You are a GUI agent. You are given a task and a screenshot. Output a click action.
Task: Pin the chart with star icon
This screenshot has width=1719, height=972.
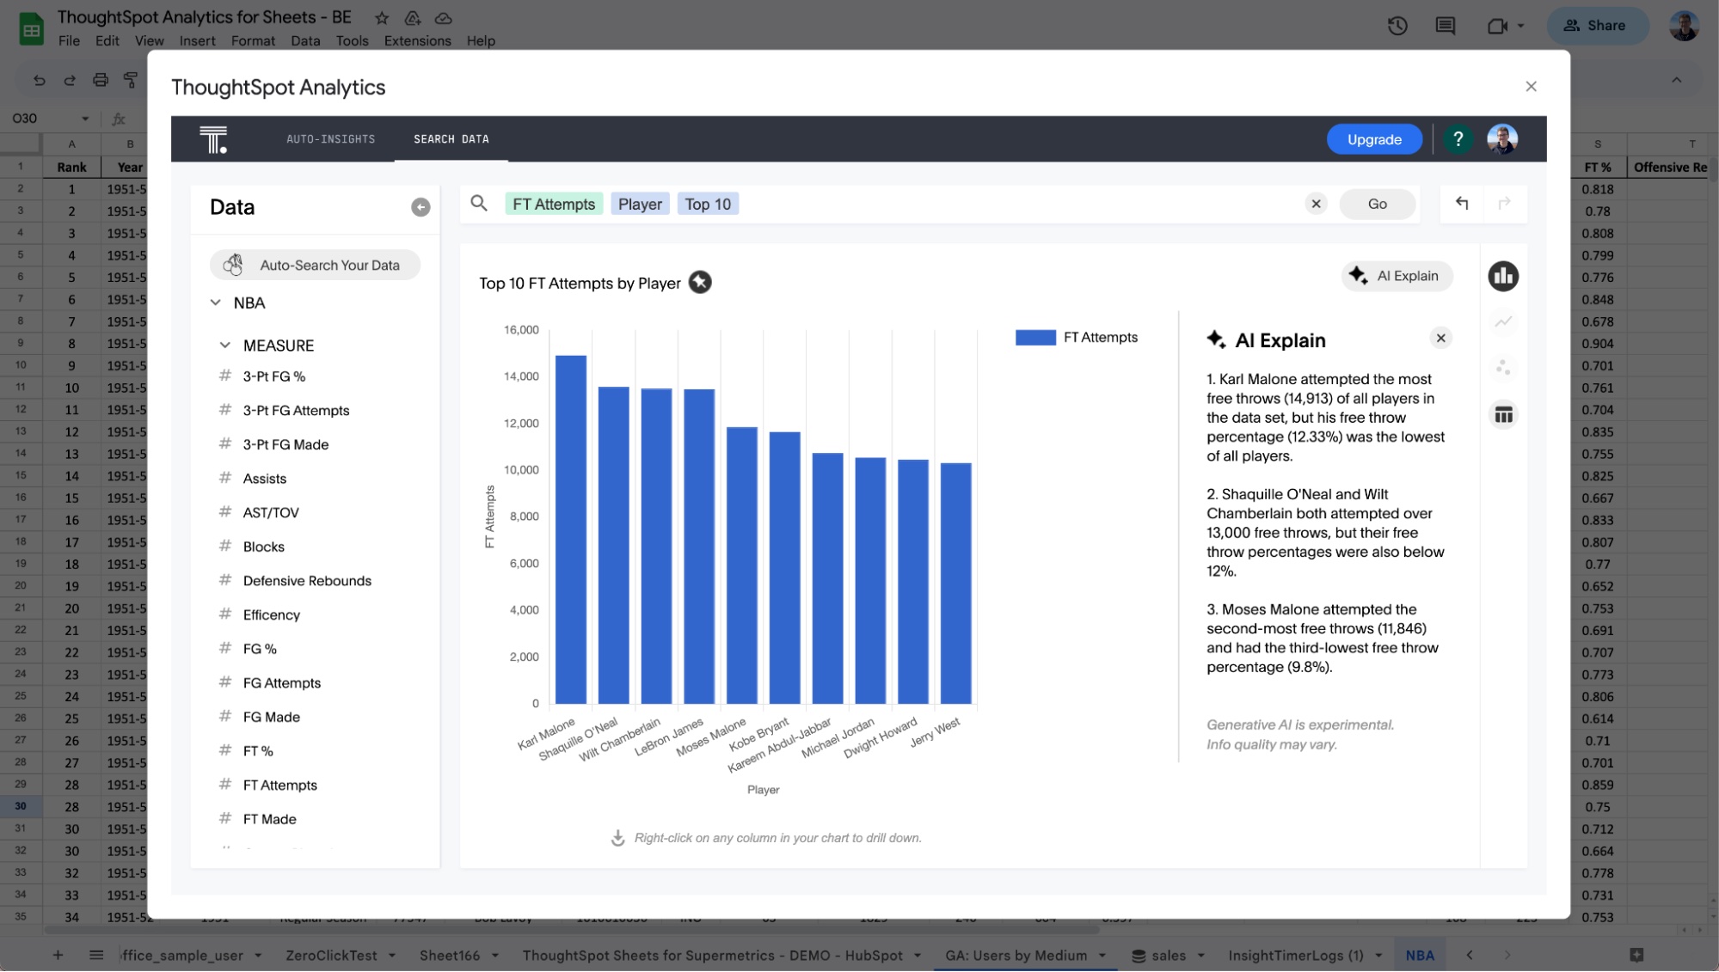pos(700,283)
